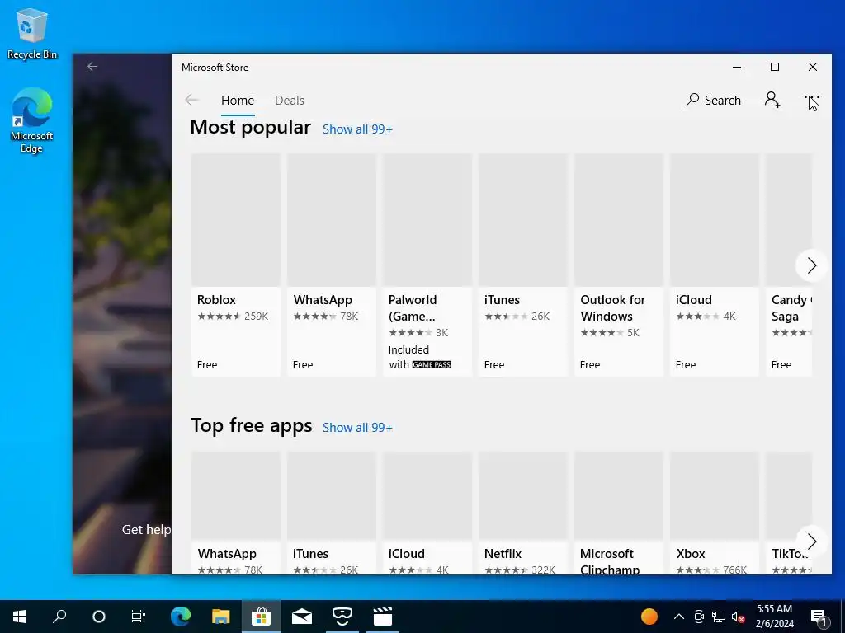Open File Explorer from the taskbar
This screenshot has width=845, height=633.
tap(220, 617)
